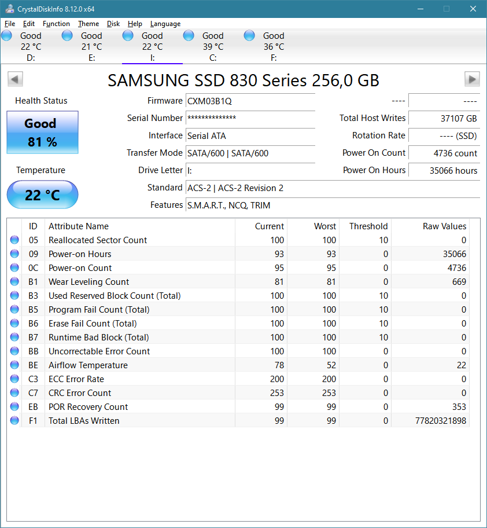Click the CrystalDiskInfo app icon in title bar

[10, 9]
